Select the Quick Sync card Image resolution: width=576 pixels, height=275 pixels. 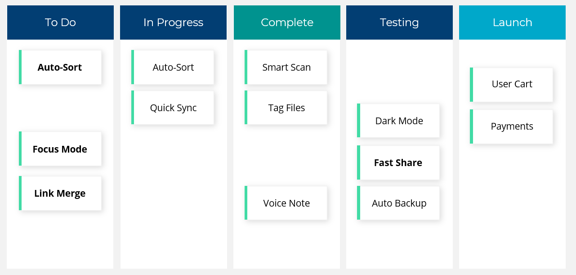[x=173, y=108]
